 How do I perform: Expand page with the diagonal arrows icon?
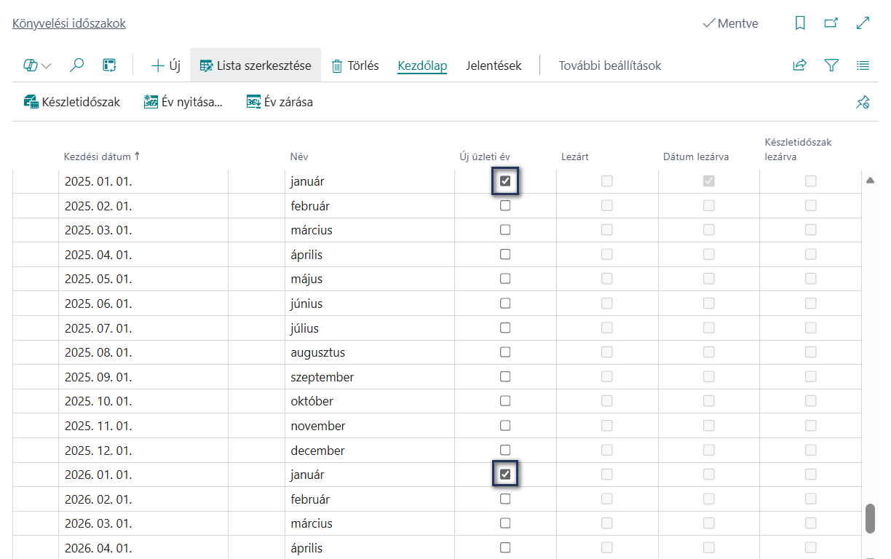(863, 23)
